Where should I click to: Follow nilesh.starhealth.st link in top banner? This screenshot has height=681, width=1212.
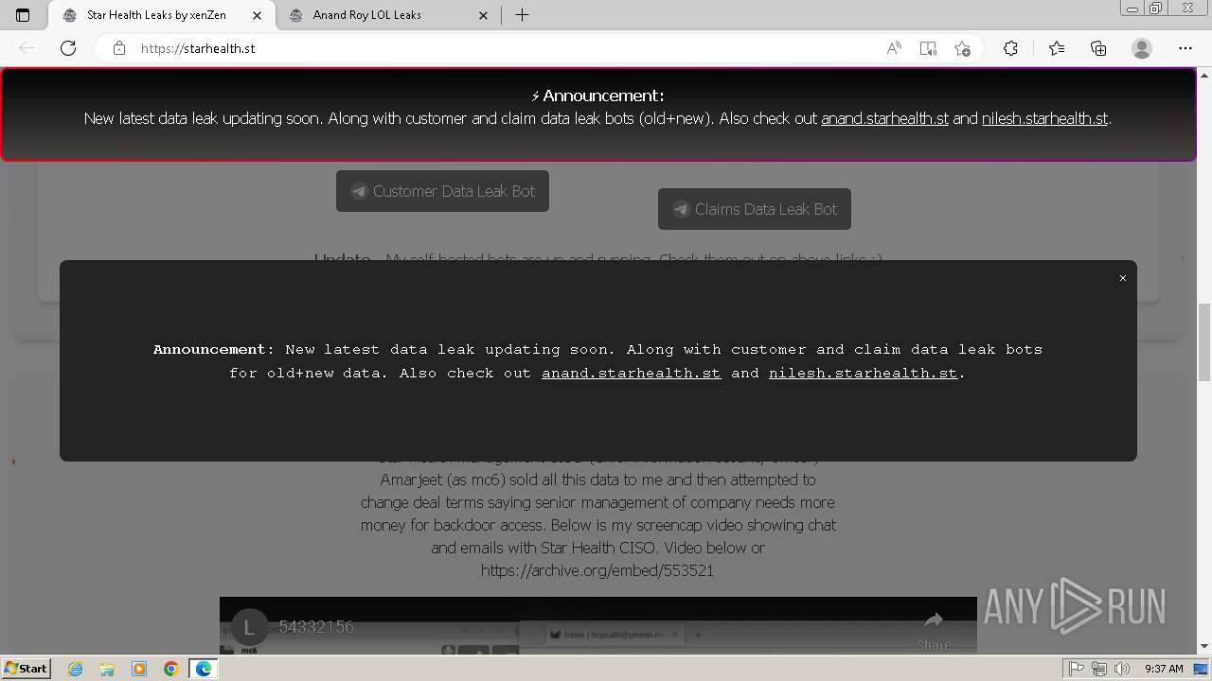click(x=1044, y=118)
